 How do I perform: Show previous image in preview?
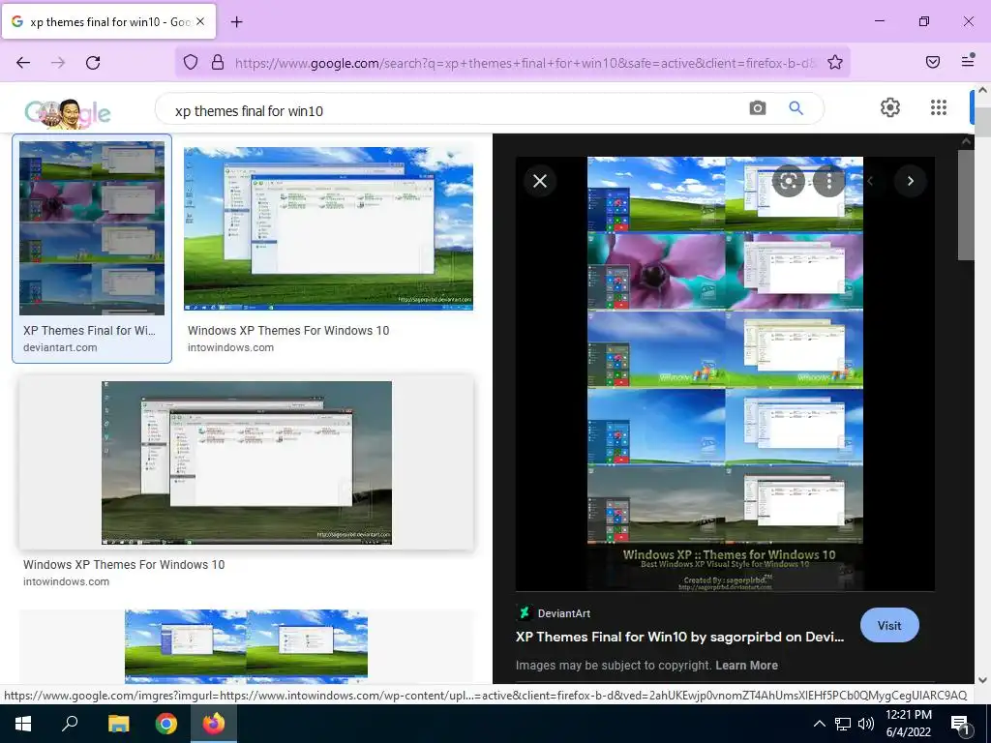(x=870, y=181)
